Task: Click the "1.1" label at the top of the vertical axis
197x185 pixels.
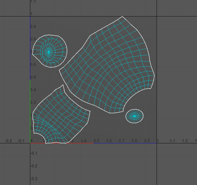Action: pos(33,2)
